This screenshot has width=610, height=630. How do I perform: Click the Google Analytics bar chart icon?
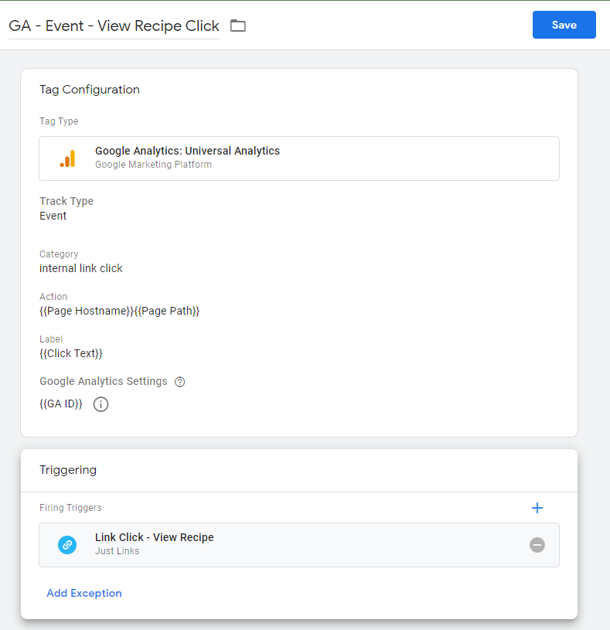[67, 158]
